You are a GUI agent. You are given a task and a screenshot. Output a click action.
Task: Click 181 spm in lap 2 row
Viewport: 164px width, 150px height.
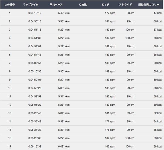(110, 21)
